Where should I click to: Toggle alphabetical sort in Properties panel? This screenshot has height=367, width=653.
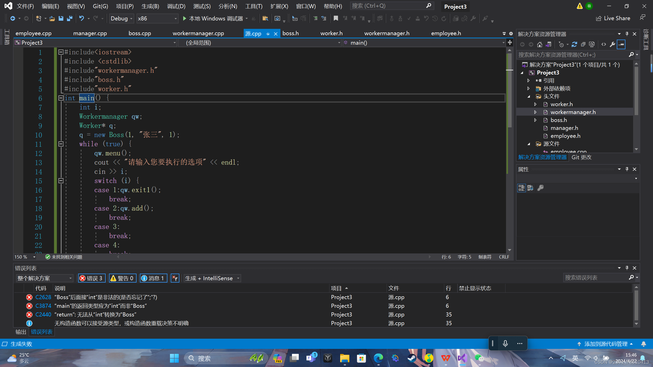click(530, 188)
